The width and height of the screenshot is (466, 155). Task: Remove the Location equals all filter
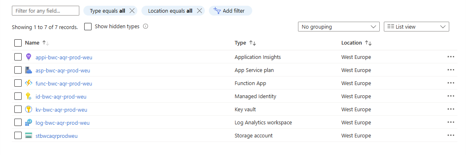[199, 11]
